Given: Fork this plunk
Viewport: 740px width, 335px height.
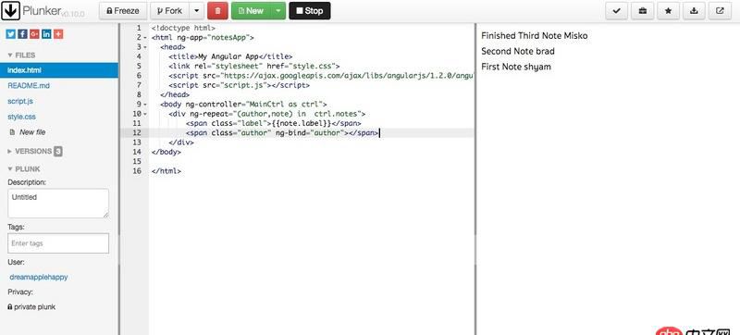Looking at the screenshot, I should [x=170, y=11].
